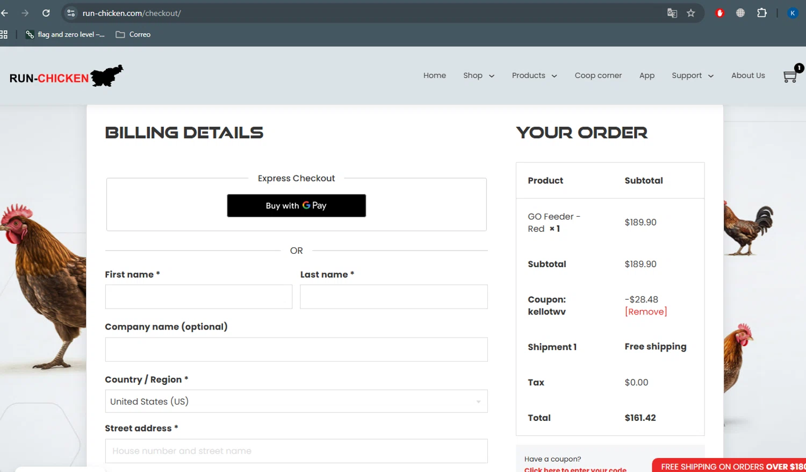Click Buy with G Pay button
The width and height of the screenshot is (806, 472).
click(297, 205)
